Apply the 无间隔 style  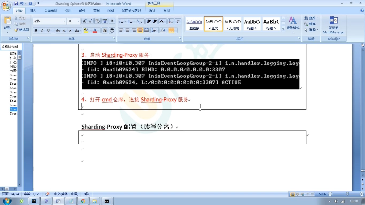tap(233, 24)
